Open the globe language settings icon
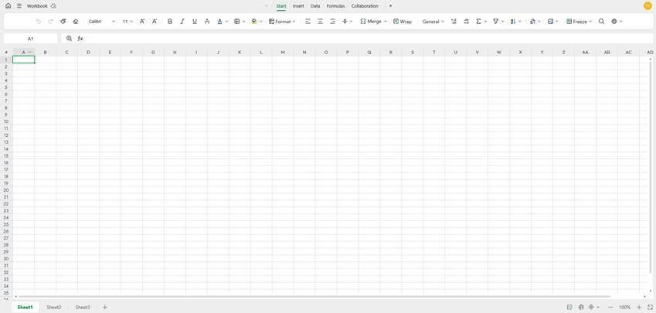 click(x=614, y=22)
